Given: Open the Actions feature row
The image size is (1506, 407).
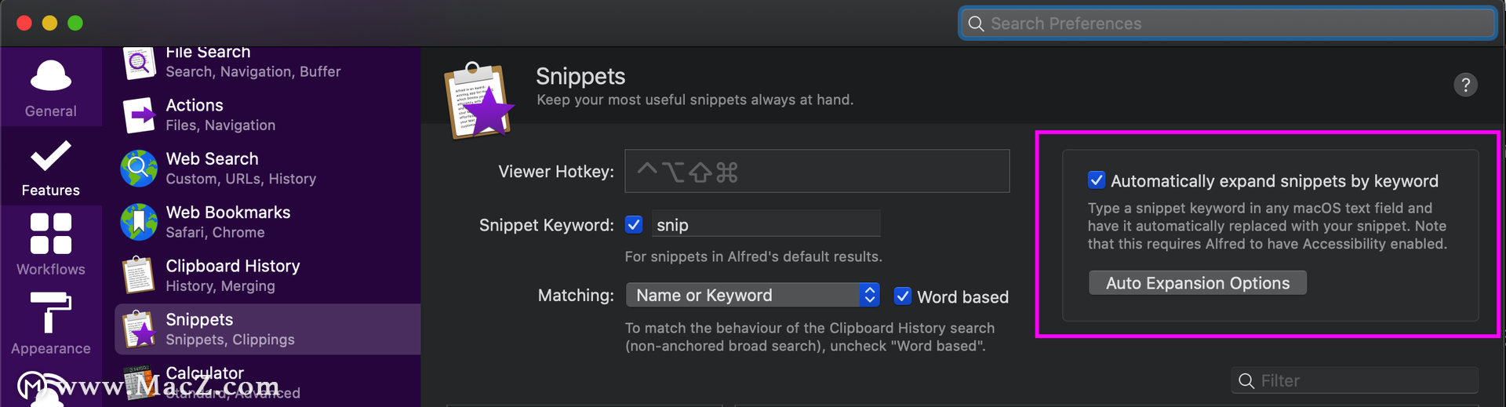Looking at the screenshot, I should click(x=267, y=115).
